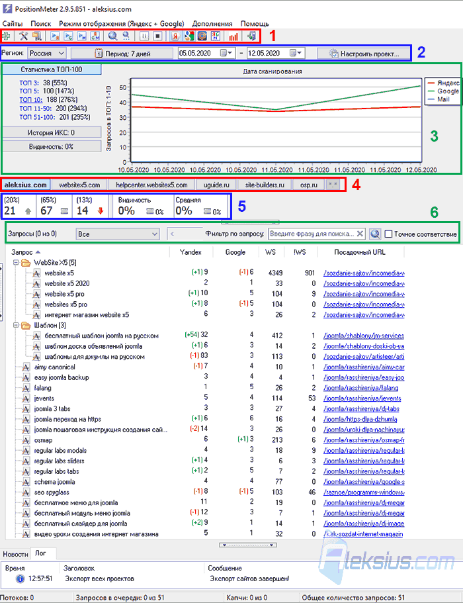Open the Регион dropdown showing Россия
This screenshot has height=603, width=463.
47,53
